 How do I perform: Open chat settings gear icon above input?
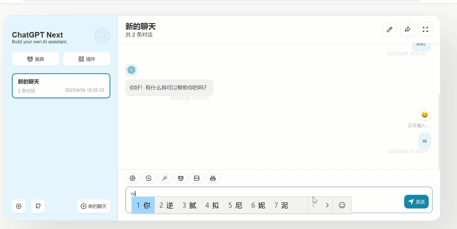[133, 178]
